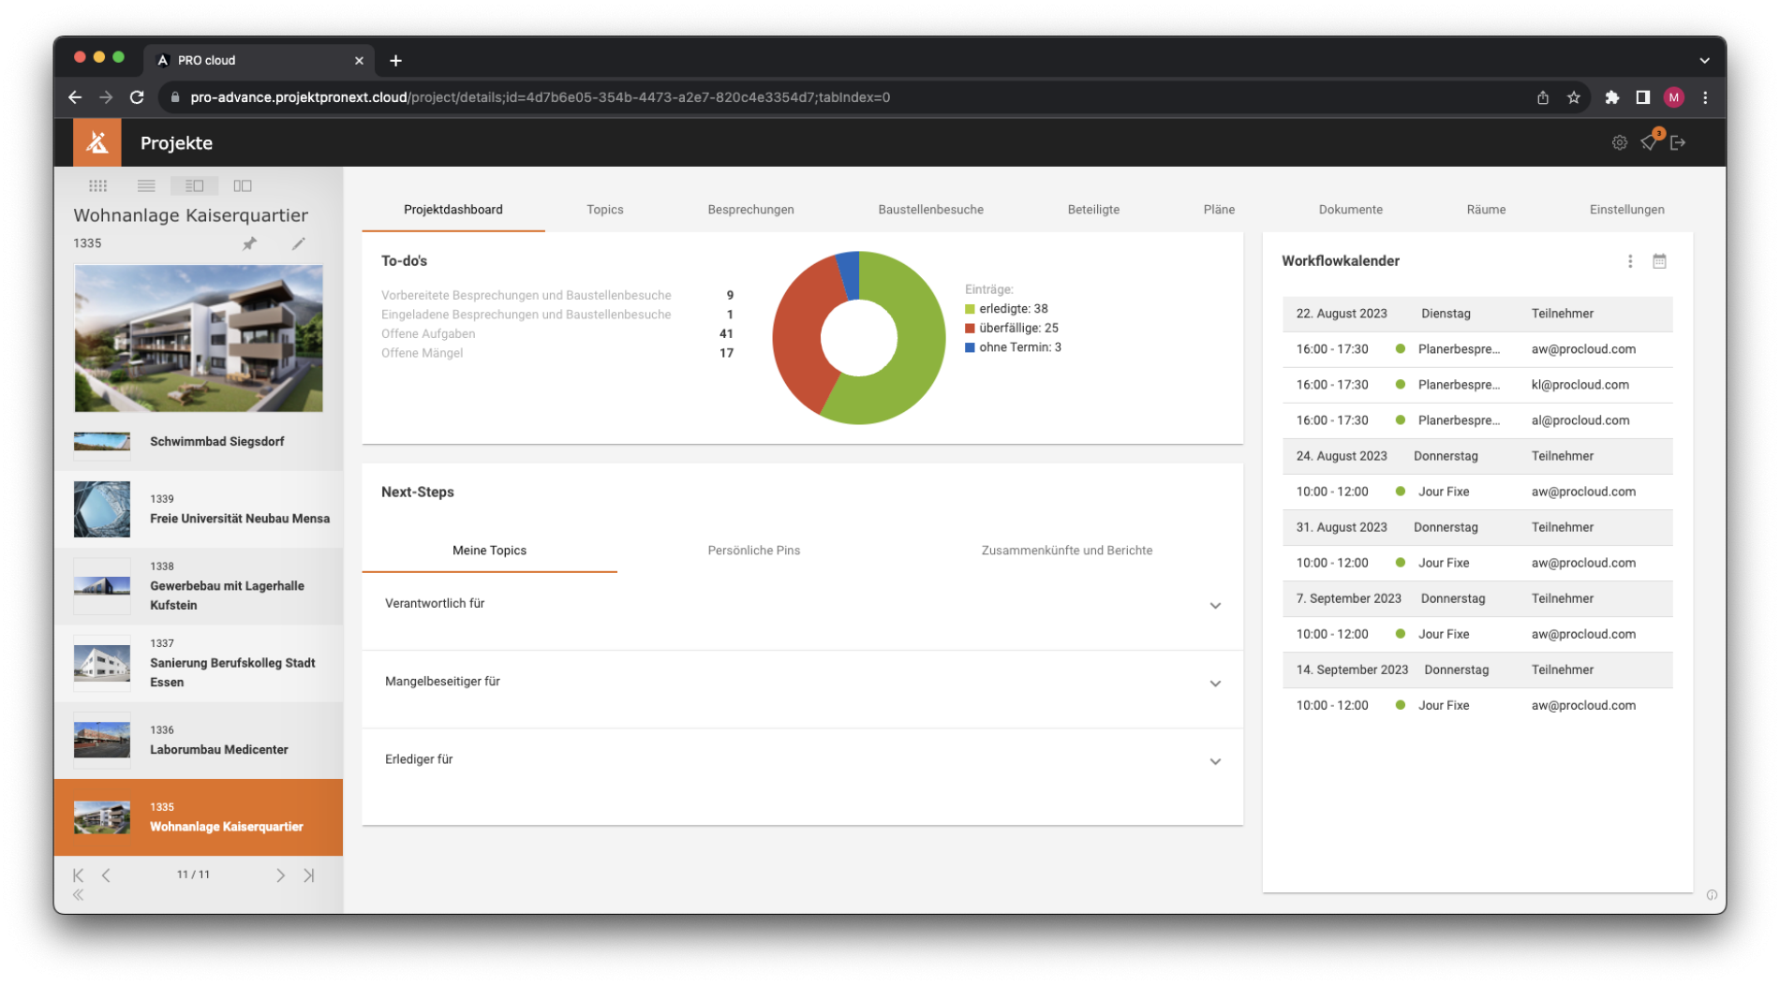Open the Offene Aufgaben to-do
This screenshot has width=1780, height=985.
pos(428,333)
